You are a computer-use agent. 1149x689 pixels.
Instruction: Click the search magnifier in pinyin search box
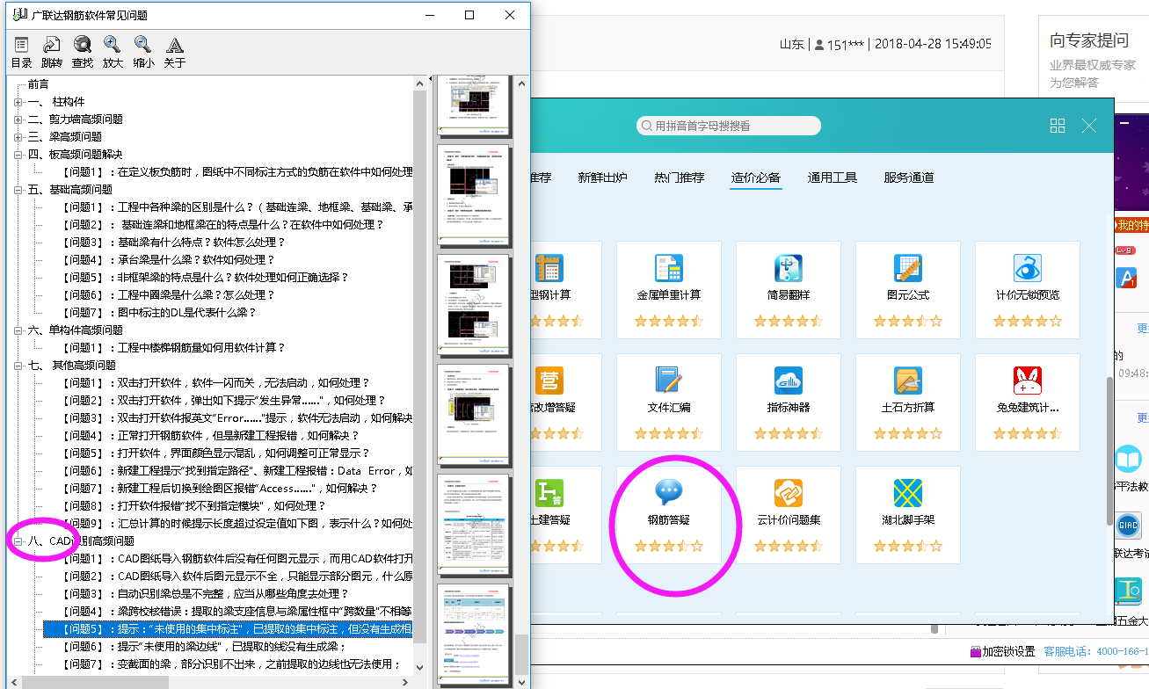pyautogui.click(x=648, y=127)
